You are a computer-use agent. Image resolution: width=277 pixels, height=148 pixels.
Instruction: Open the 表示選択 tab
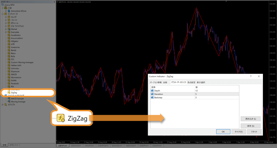point(201,82)
